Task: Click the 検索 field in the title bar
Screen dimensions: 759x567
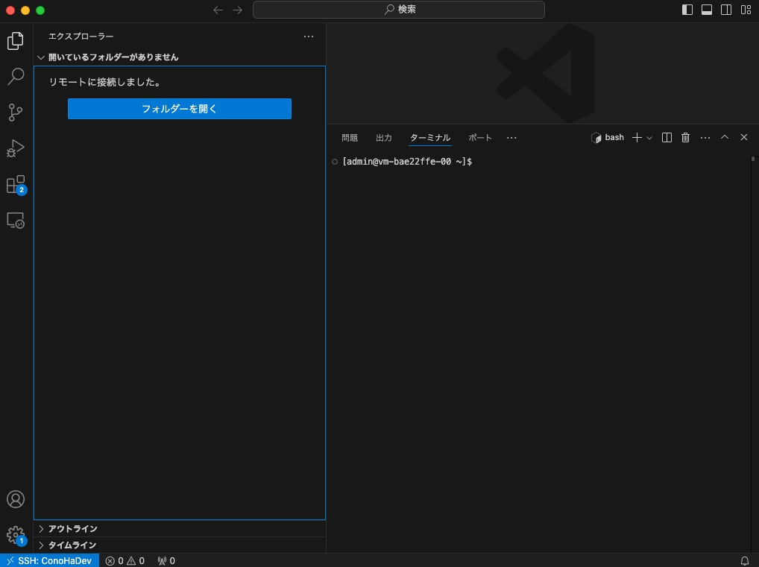Action: pyautogui.click(x=398, y=10)
